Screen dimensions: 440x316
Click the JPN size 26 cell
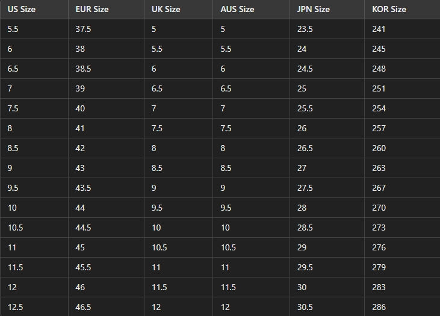click(x=302, y=128)
